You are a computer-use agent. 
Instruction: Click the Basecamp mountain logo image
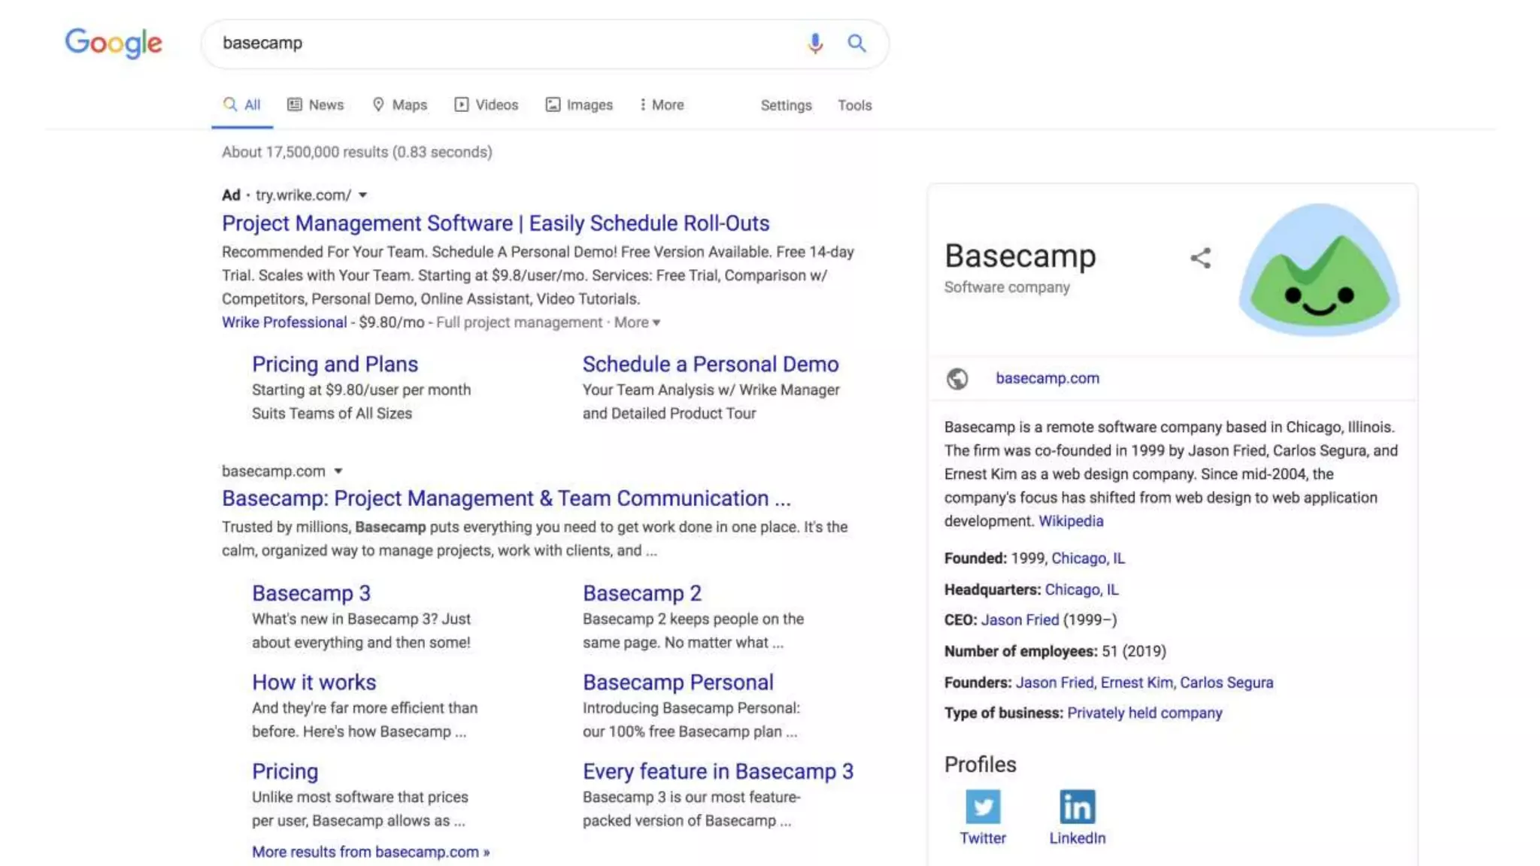click(x=1319, y=270)
